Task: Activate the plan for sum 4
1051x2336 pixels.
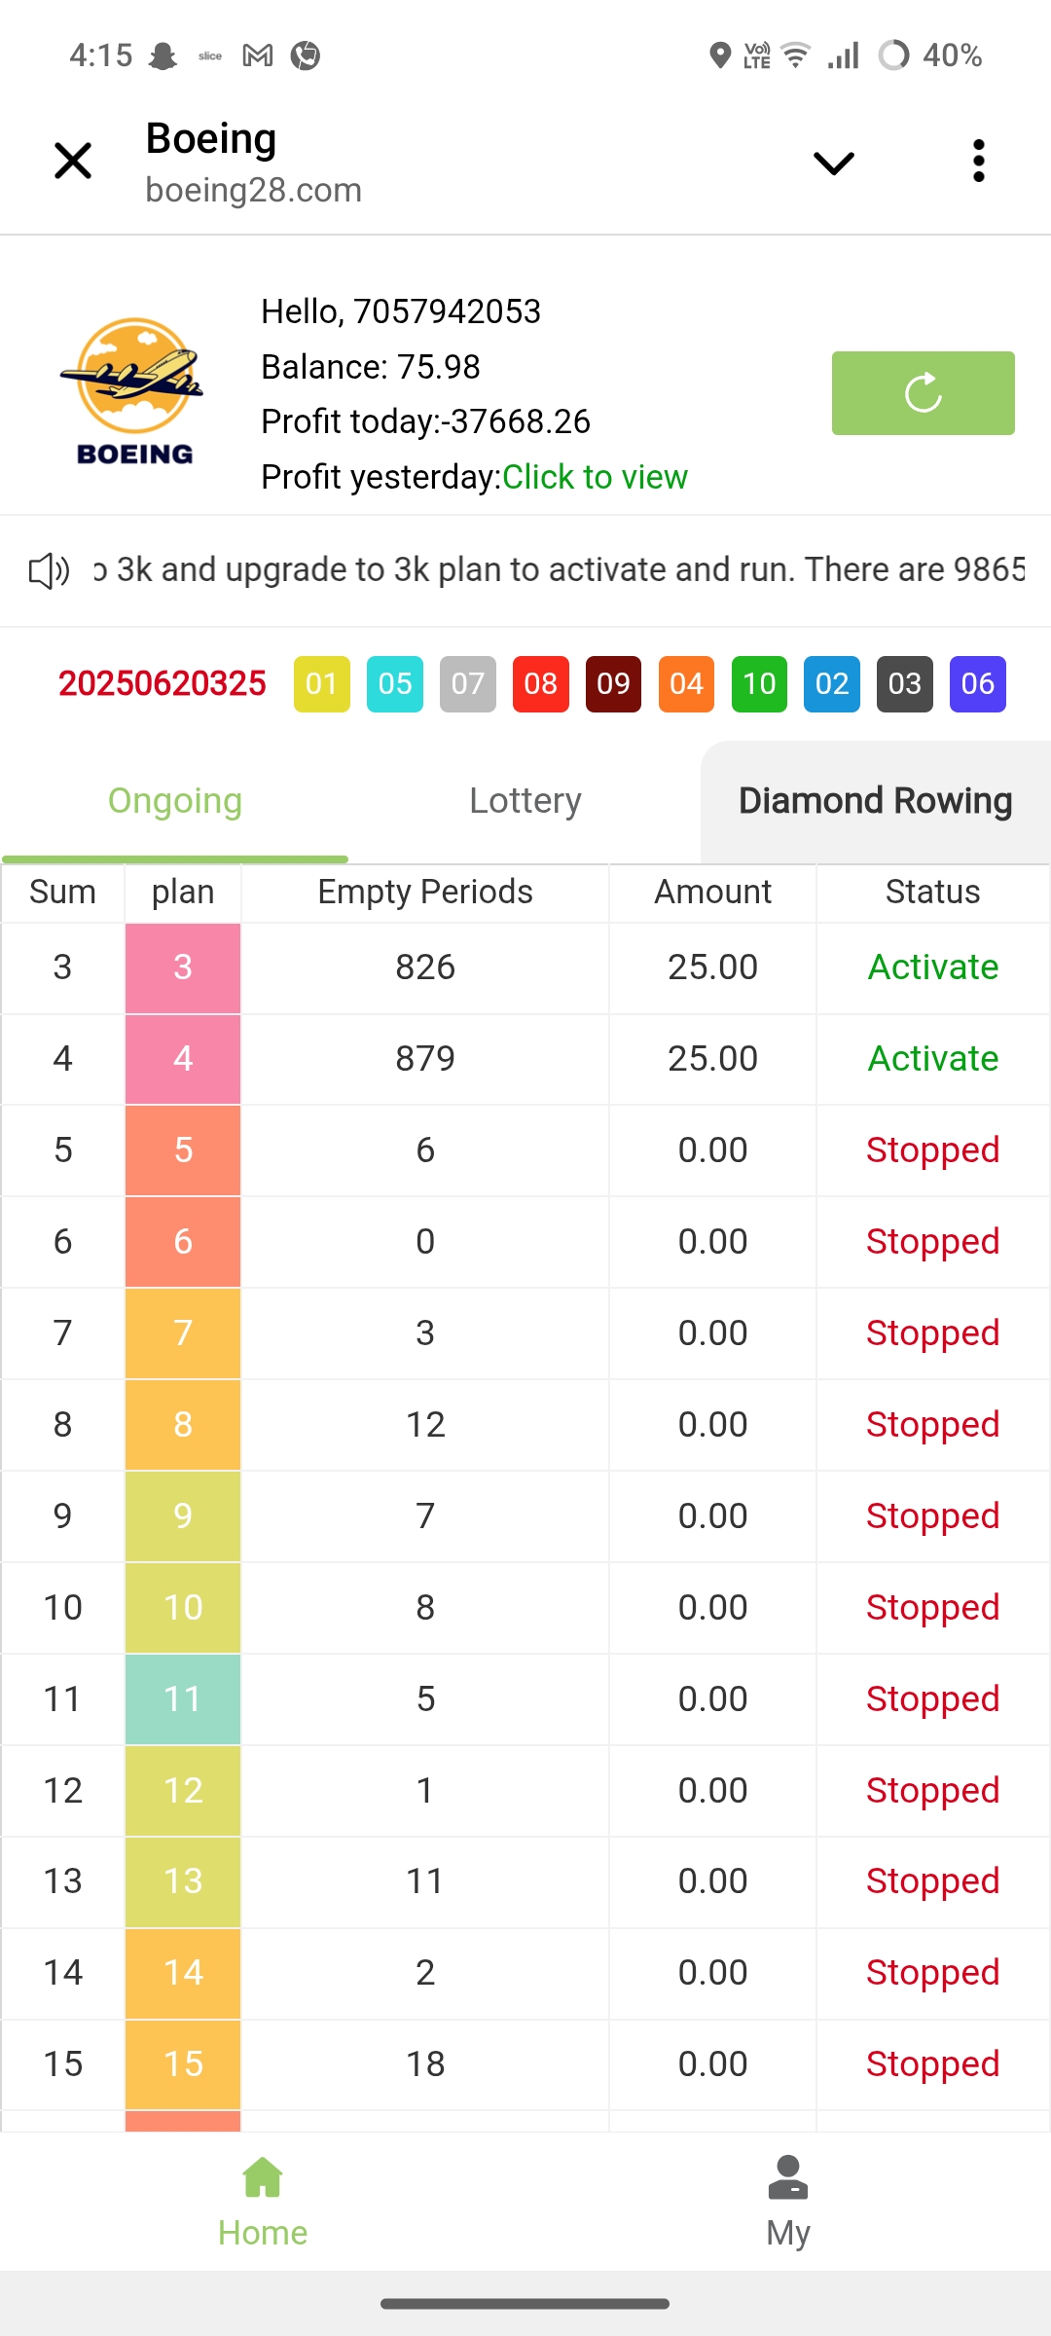Action: [932, 1059]
